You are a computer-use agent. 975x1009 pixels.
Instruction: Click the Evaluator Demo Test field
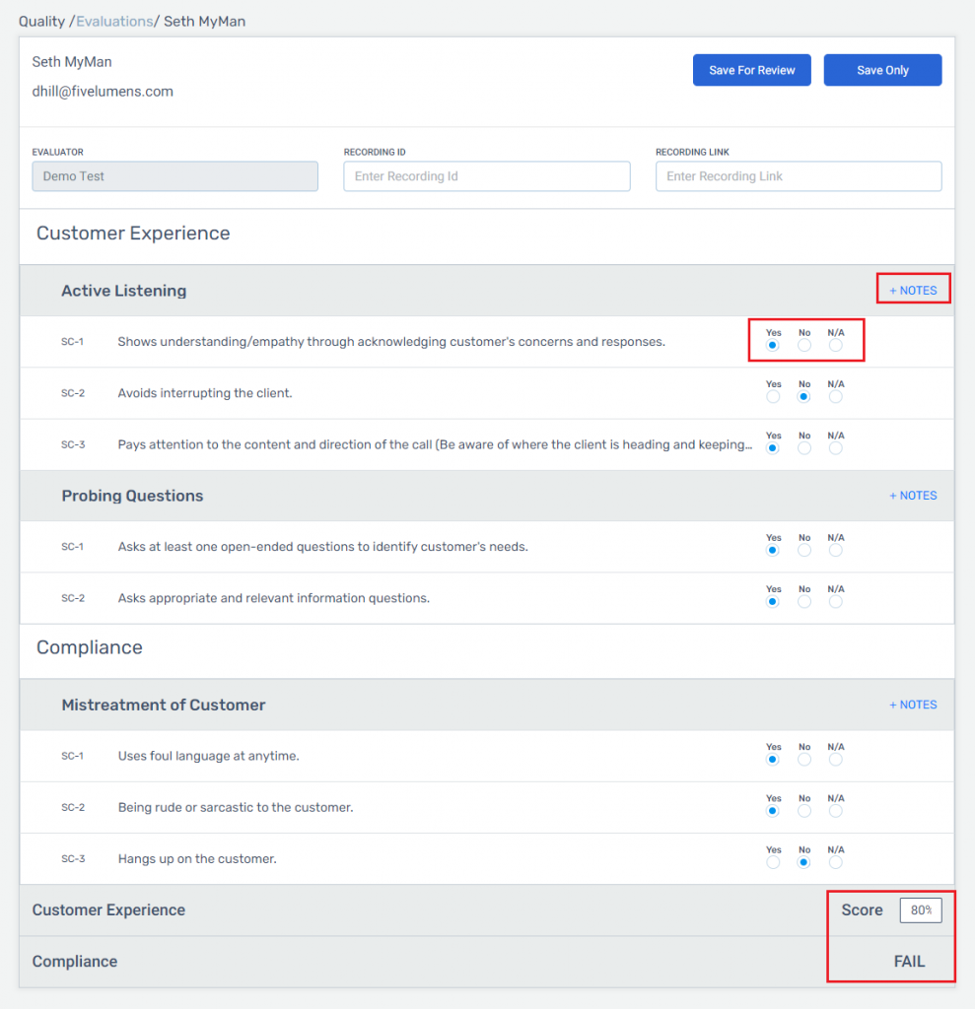point(175,176)
